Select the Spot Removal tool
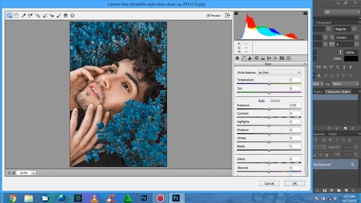Viewport: 361px width, 203px height. tap(45, 16)
